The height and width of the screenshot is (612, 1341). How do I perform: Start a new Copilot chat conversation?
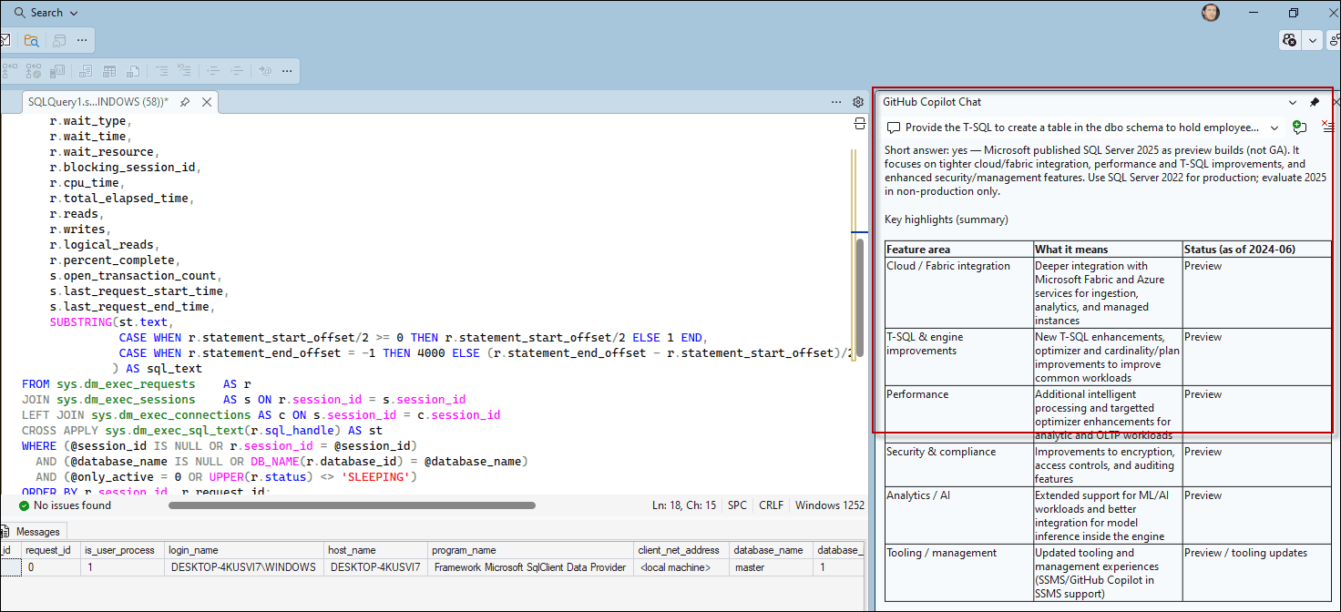coord(1299,127)
